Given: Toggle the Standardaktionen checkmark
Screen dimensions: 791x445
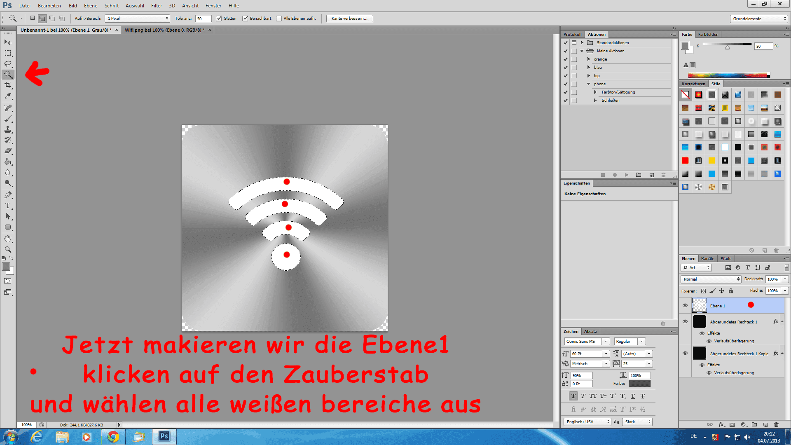Looking at the screenshot, I should (x=566, y=43).
